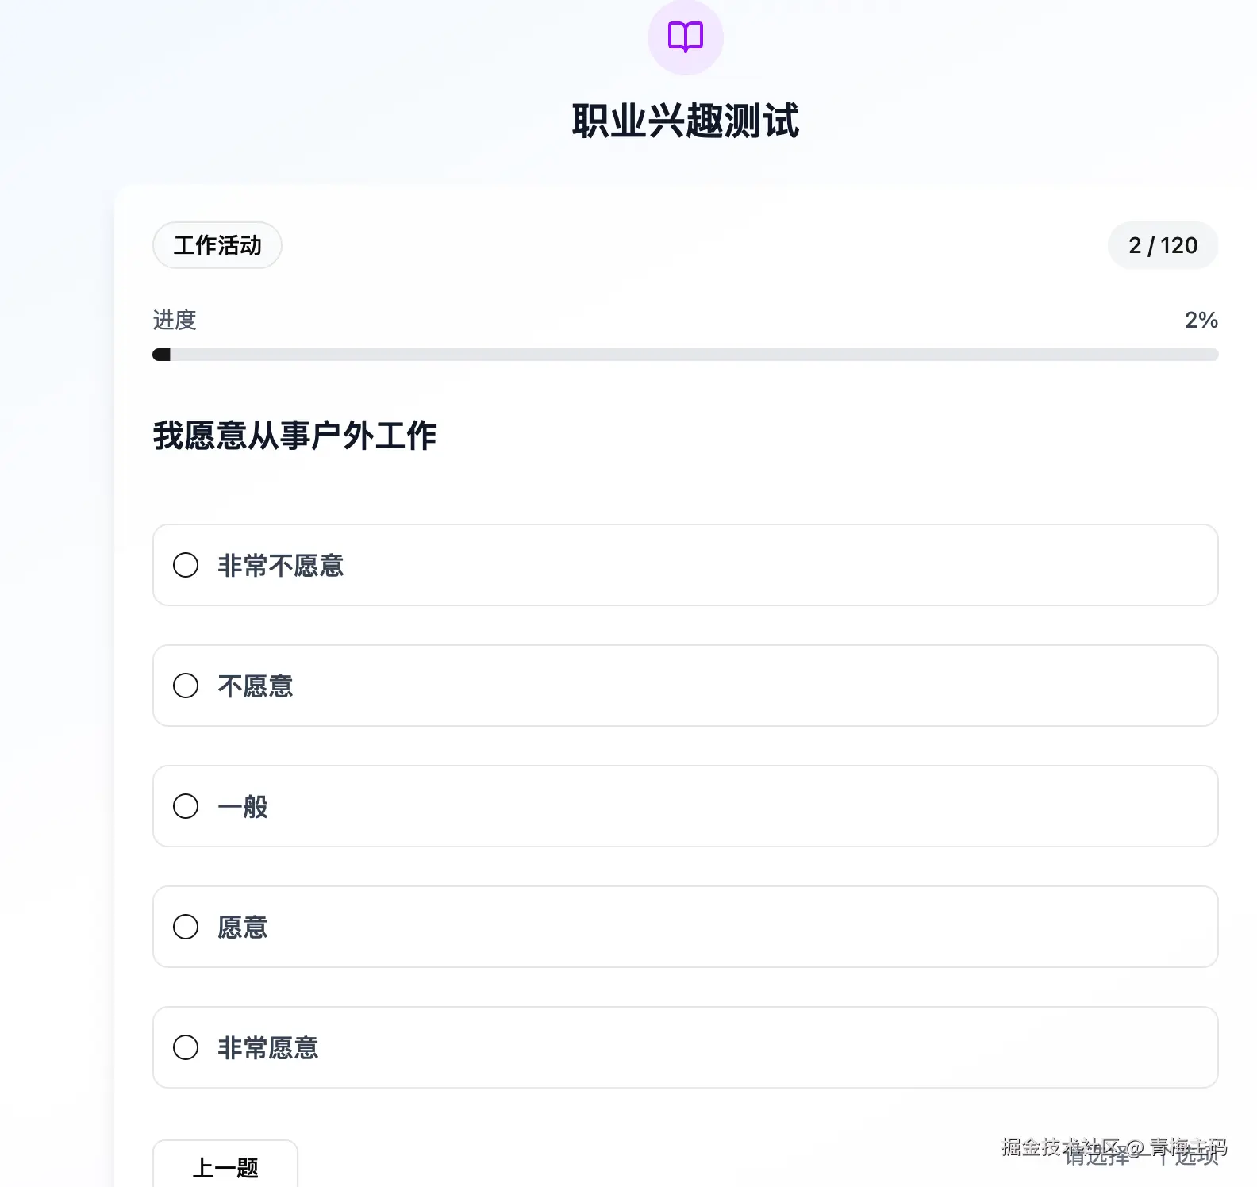Image resolution: width=1257 pixels, height=1187 pixels.
Task: Click the 愿意 option label text
Action: 243,927
